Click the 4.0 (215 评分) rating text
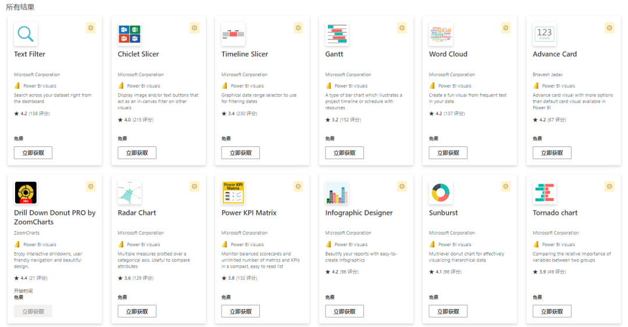This screenshot has width=628, height=327. (135, 120)
